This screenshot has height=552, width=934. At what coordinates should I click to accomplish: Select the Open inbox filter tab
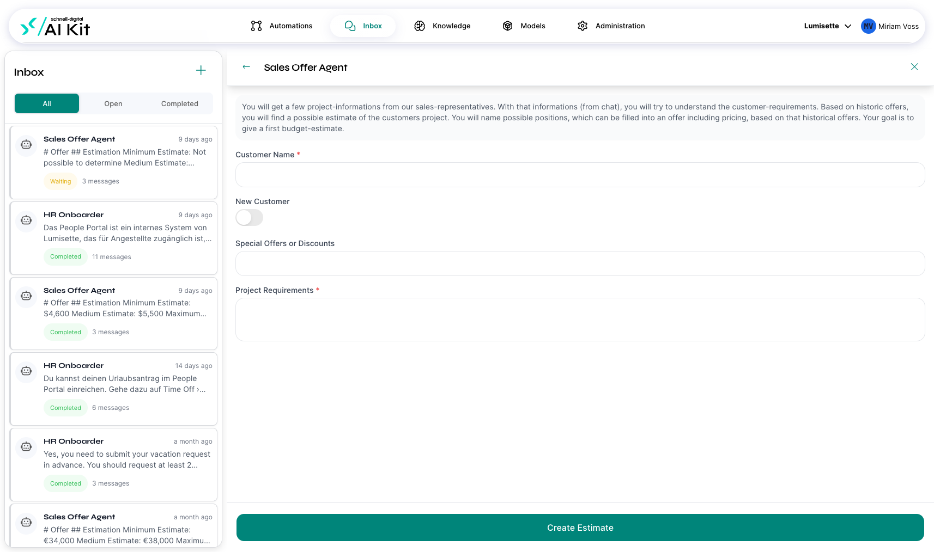pos(113,103)
